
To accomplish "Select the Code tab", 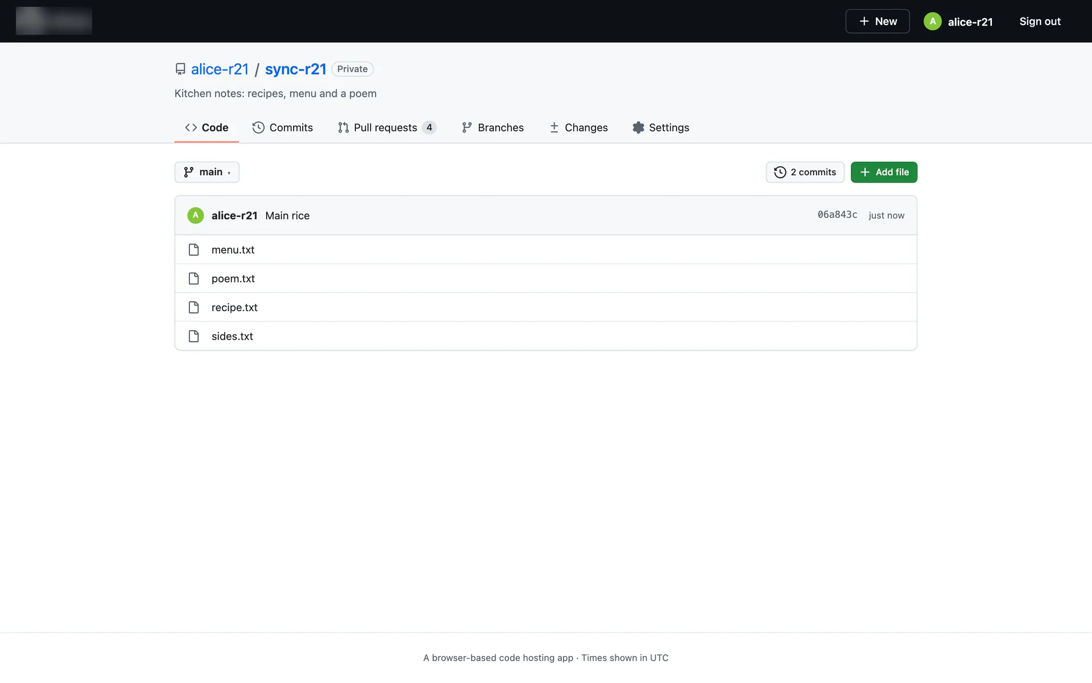I will 206,127.
